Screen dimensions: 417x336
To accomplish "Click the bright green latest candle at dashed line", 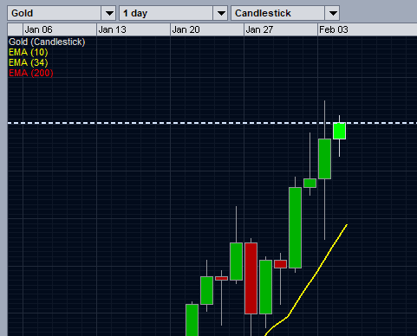I will [x=339, y=131].
